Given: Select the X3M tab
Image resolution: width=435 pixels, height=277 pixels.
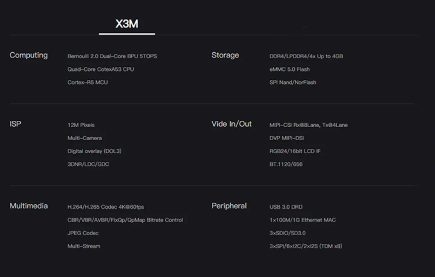Looking at the screenshot, I should (127, 24).
